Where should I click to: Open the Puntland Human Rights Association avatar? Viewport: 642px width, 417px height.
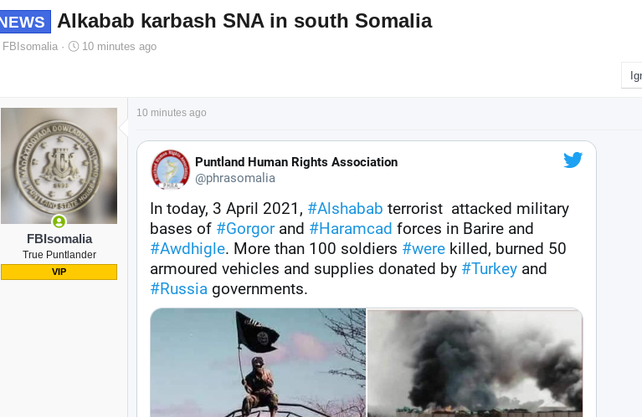170,170
